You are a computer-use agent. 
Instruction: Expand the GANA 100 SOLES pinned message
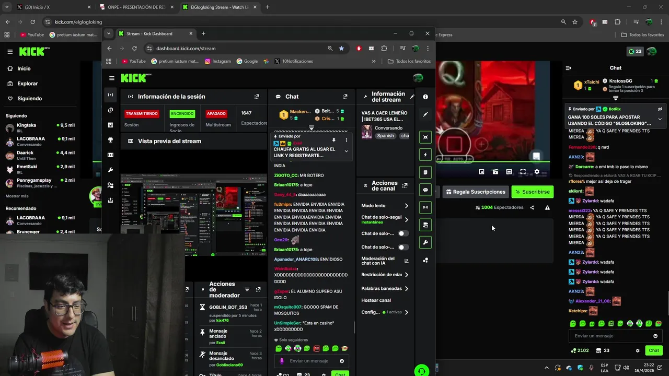[660, 119]
